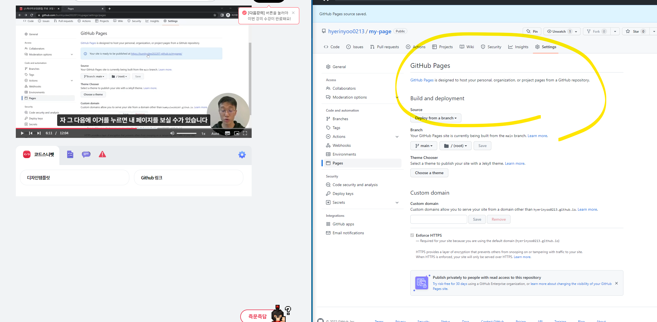657x322 pixels.
Task: Go to the Security tab
Action: (x=491, y=47)
